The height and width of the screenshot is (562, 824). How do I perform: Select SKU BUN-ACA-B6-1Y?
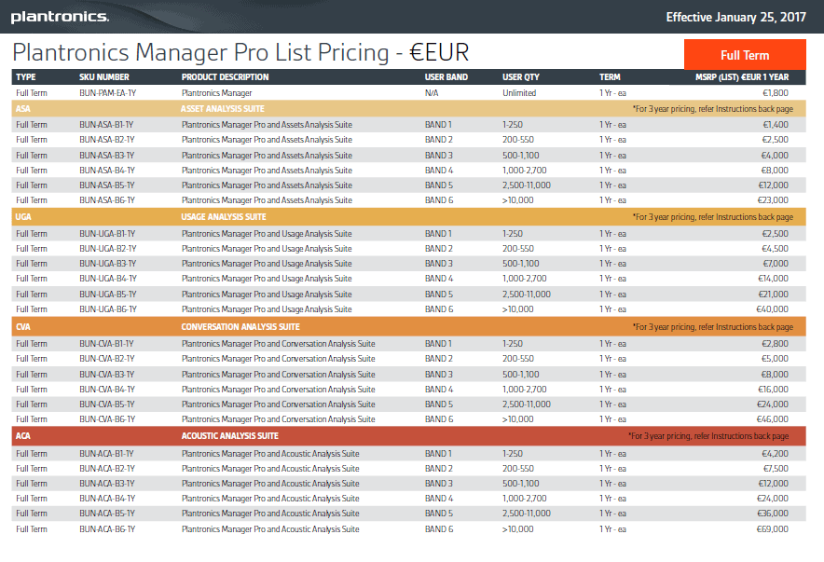pyautogui.click(x=107, y=528)
